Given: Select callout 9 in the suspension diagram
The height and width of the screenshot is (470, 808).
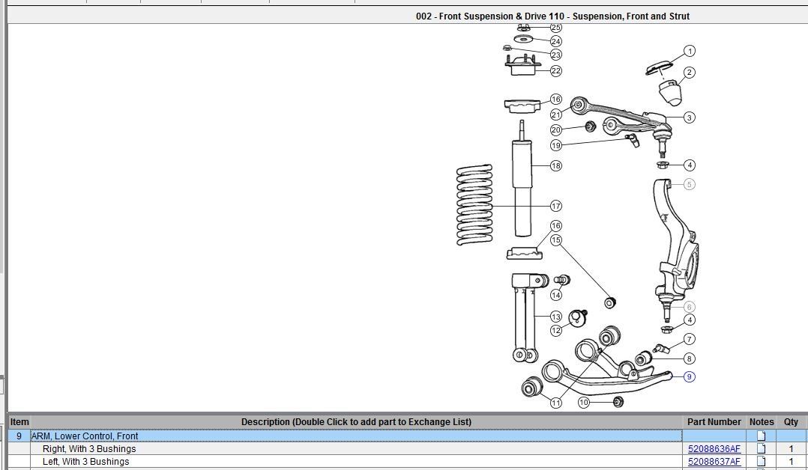Looking at the screenshot, I should click(x=689, y=376).
